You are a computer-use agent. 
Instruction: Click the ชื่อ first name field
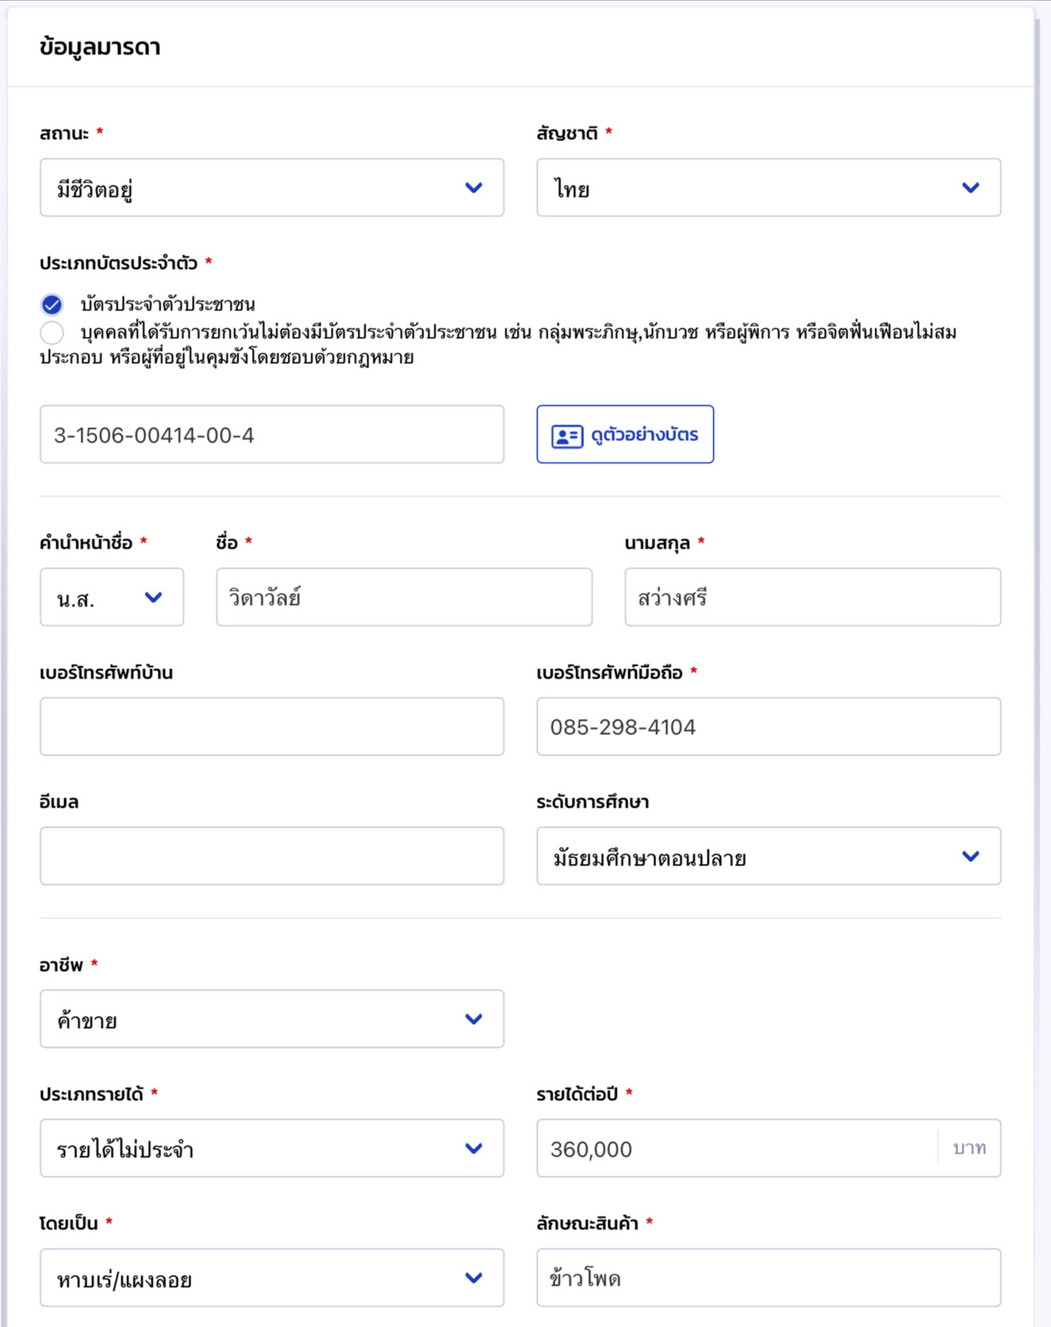click(404, 598)
